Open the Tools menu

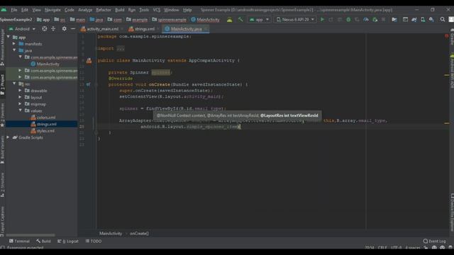pyautogui.click(x=144, y=10)
